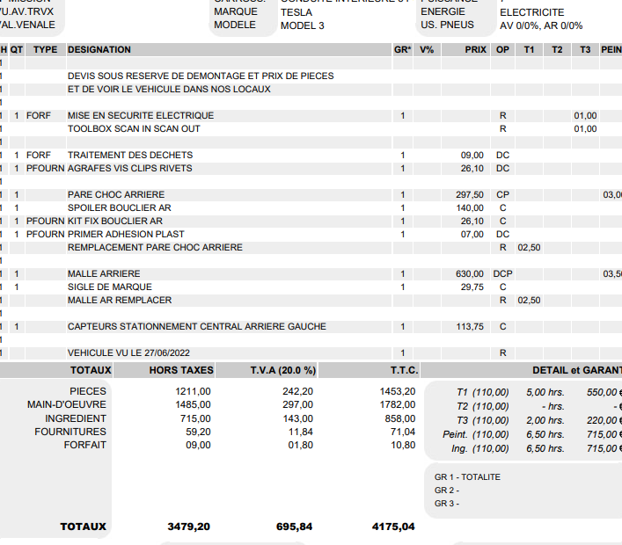Click AV 0/0%, AR 0/0% tire wear
622x545 pixels.
coord(541,25)
